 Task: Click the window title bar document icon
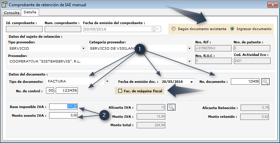pyautogui.click(x=5, y=5)
